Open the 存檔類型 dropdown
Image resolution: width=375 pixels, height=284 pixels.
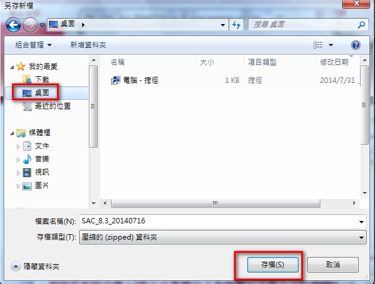pyautogui.click(x=223, y=237)
